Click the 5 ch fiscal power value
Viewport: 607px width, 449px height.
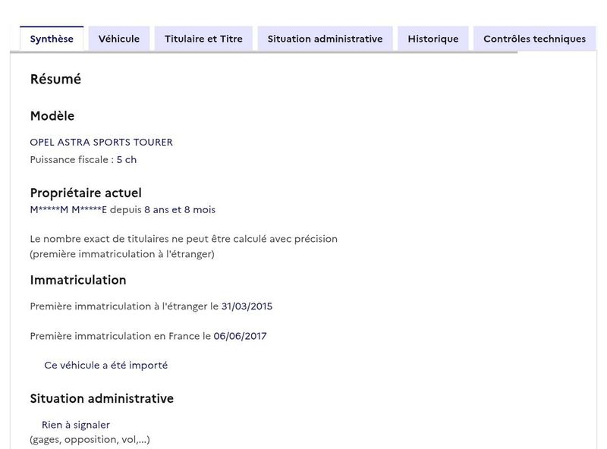coord(127,160)
